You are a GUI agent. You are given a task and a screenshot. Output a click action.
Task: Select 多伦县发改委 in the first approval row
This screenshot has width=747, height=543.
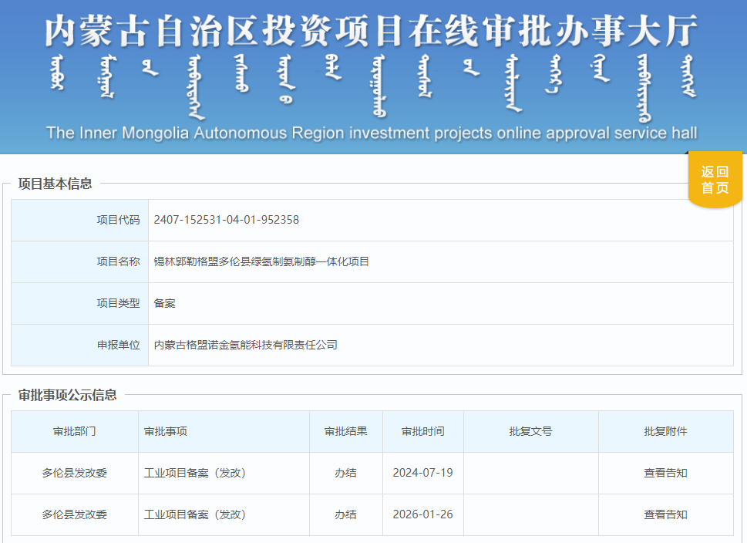(x=72, y=473)
